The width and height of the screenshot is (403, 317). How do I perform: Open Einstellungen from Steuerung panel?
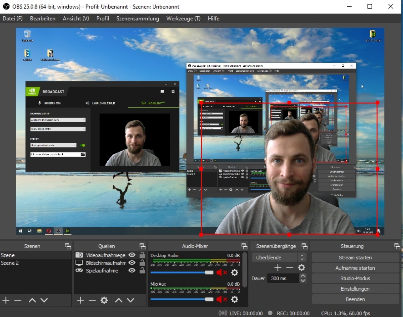pyautogui.click(x=355, y=289)
